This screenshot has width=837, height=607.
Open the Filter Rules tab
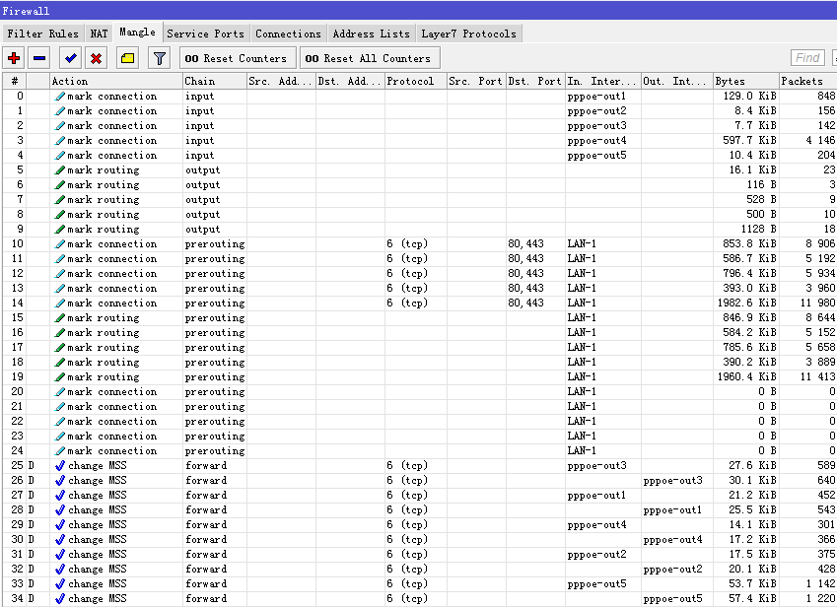tap(42, 34)
